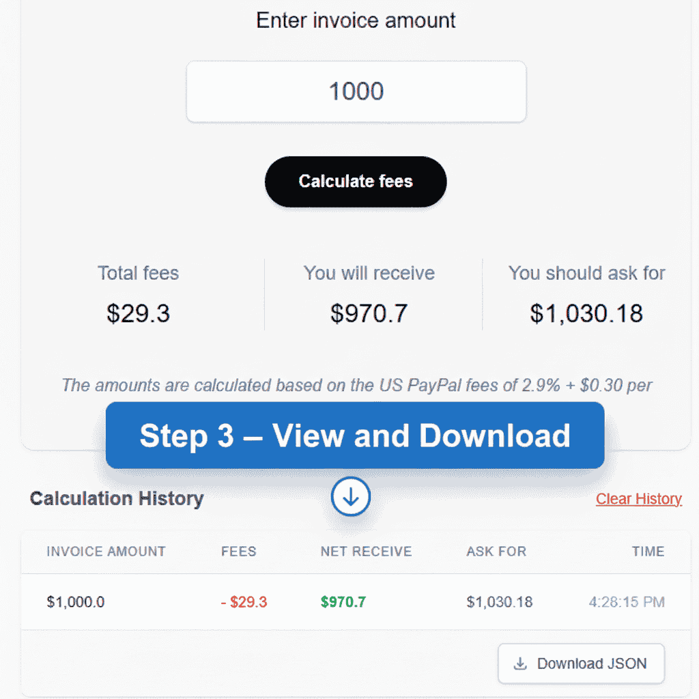Click the Net Receive column header
This screenshot has height=699, width=699.
click(x=366, y=552)
